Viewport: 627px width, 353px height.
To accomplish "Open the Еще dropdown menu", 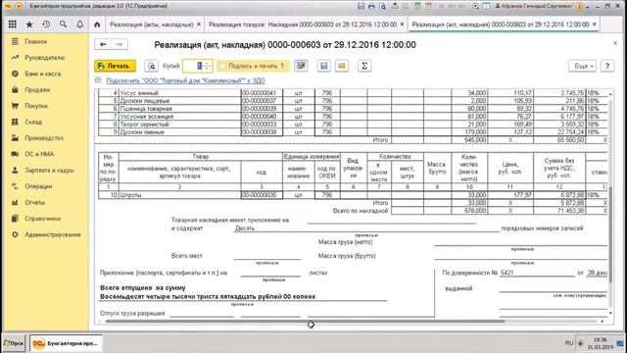I will (x=582, y=66).
